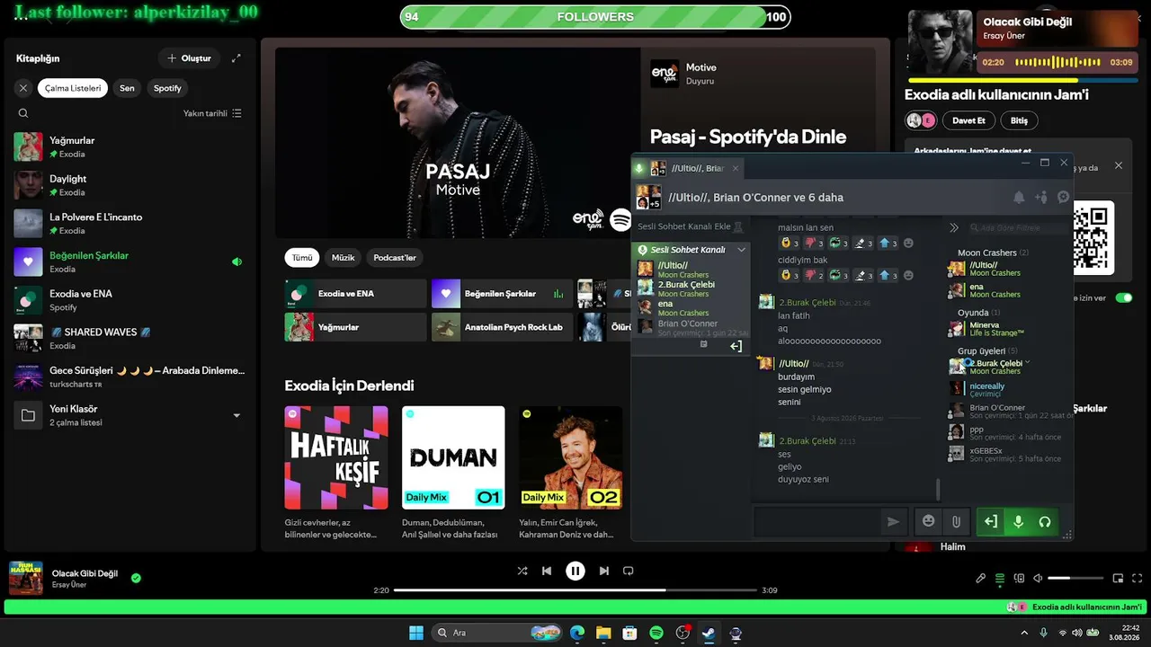Open Steam chat settings gear

click(x=1063, y=197)
